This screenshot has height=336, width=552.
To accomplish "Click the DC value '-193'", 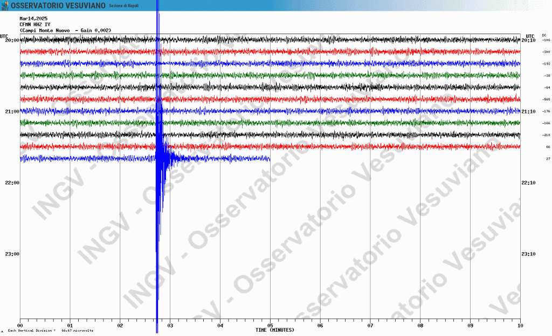I will 547,64.
